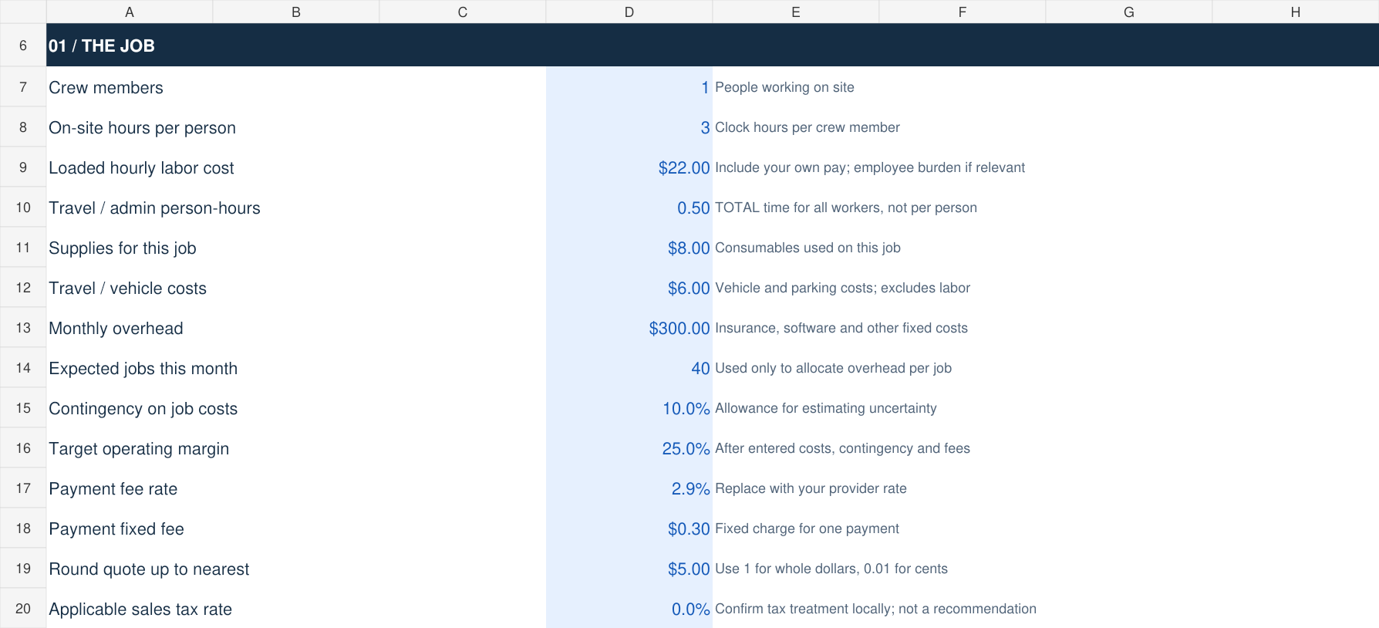Click note 'Consumables used on this job'
1379x628 pixels.
(808, 248)
